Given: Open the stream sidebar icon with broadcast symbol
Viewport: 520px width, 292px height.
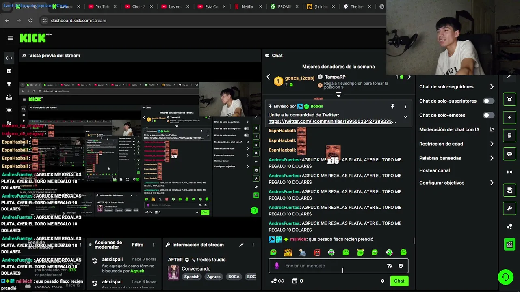Looking at the screenshot, I should point(9,58).
